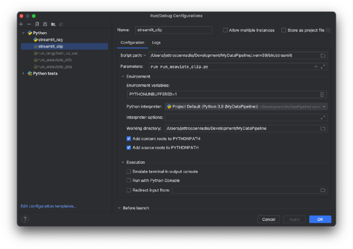Click the Move into new folder icon

(x=53, y=24)
